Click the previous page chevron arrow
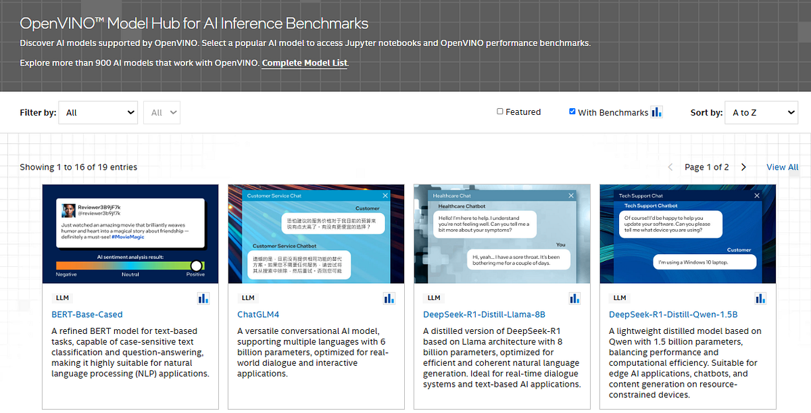The height and width of the screenshot is (413, 811). [670, 166]
